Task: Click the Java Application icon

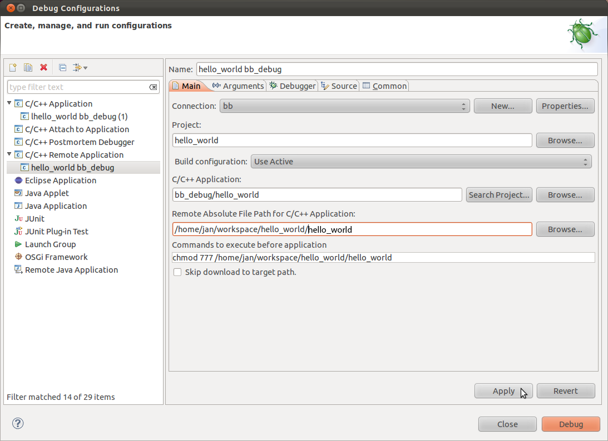Action: [x=18, y=206]
